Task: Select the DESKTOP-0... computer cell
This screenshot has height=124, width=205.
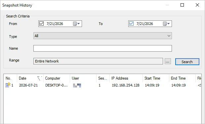Action: click(x=57, y=85)
